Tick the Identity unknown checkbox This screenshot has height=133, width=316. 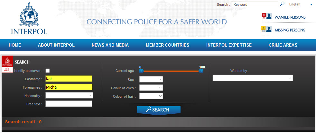pos(48,71)
